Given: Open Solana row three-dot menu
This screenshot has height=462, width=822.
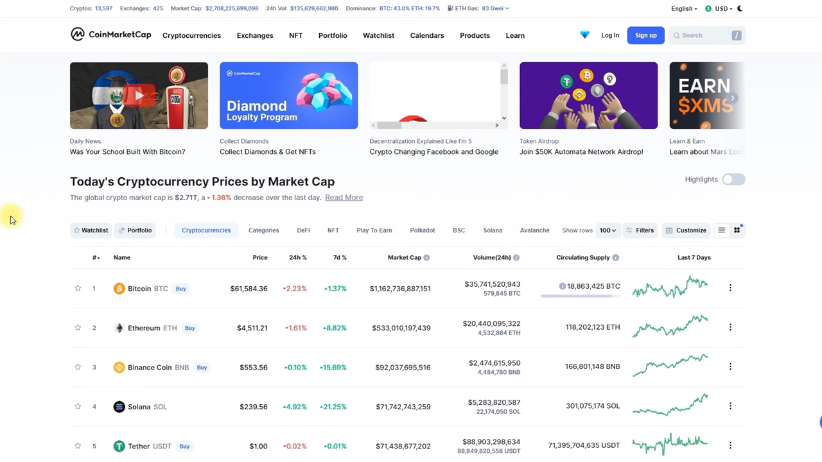Looking at the screenshot, I should coord(730,406).
